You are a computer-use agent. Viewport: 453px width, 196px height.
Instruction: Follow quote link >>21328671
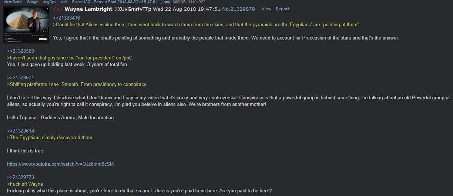(20, 78)
